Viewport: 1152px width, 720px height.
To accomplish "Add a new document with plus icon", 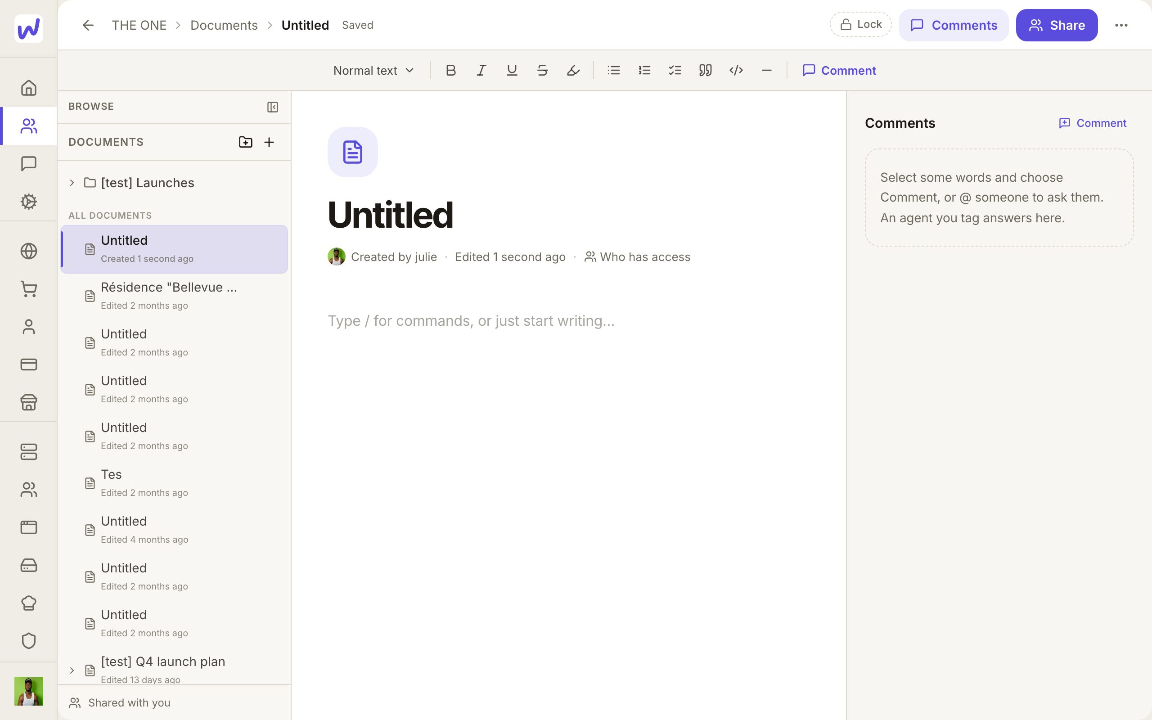I will [269, 142].
